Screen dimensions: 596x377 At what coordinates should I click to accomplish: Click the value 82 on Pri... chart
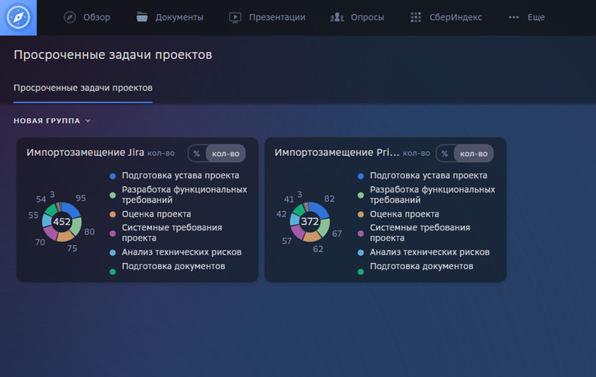(x=329, y=199)
